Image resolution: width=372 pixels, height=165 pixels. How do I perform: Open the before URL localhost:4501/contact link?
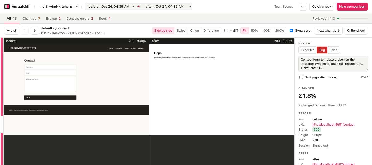[x=333, y=125]
